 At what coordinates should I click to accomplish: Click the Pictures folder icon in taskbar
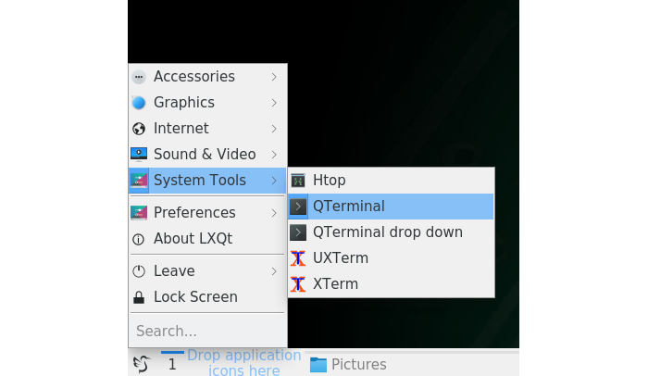(x=318, y=364)
